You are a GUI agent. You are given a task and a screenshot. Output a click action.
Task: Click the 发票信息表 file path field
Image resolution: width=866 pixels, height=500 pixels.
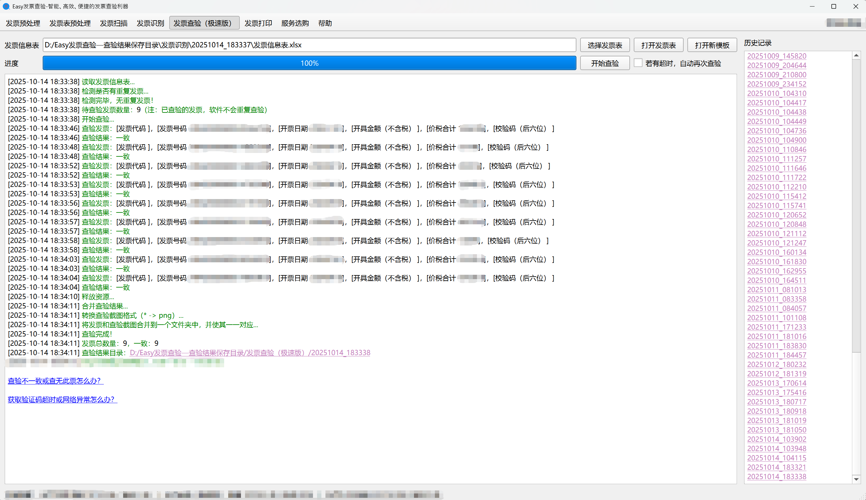coord(309,45)
